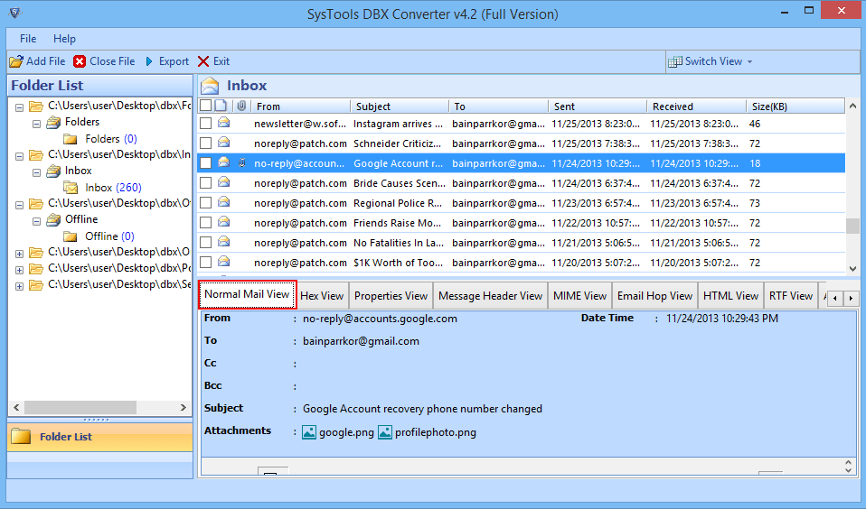The height and width of the screenshot is (509, 866).
Task: Click the Inbox envelope icon beside heading
Action: (210, 86)
